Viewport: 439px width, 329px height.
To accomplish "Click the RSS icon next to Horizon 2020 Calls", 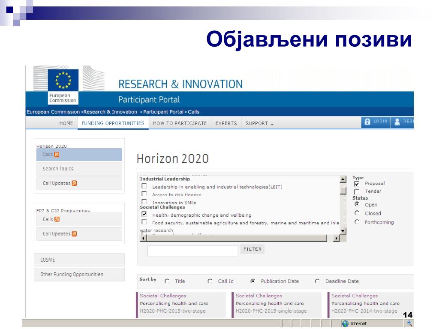I will [57, 155].
